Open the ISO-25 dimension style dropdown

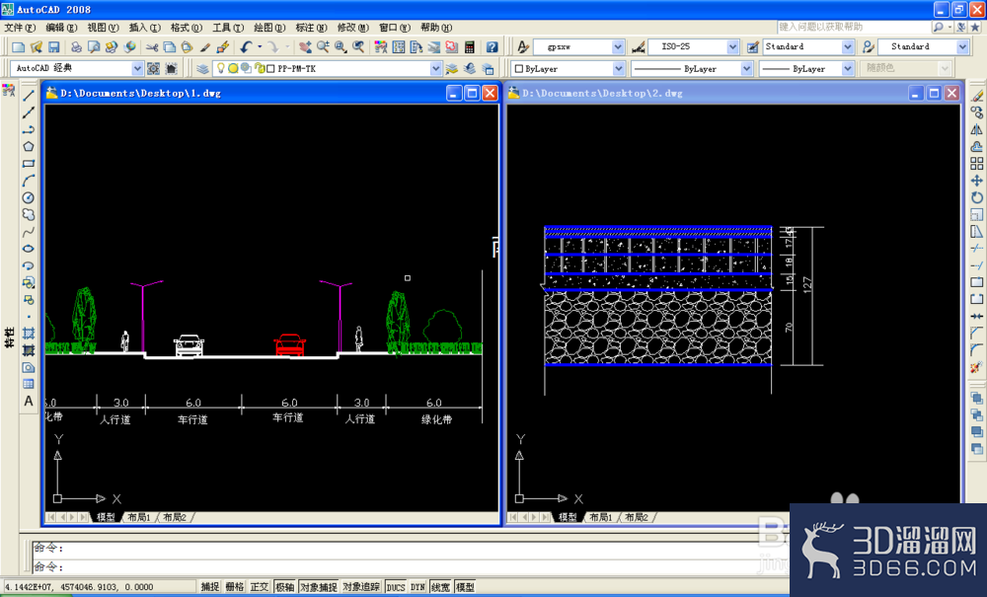point(732,47)
